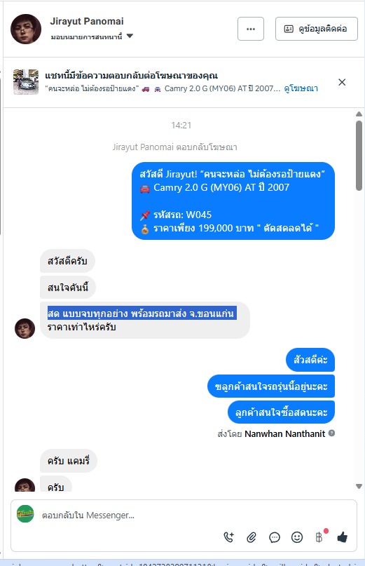Click the scrollbar down arrow
365x566 pixels.
[x=359, y=486]
